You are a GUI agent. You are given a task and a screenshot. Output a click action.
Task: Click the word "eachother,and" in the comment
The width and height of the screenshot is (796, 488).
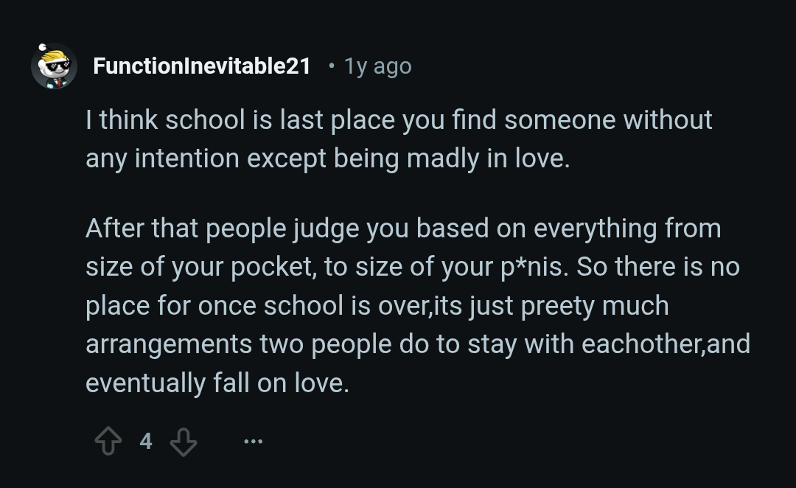click(666, 344)
